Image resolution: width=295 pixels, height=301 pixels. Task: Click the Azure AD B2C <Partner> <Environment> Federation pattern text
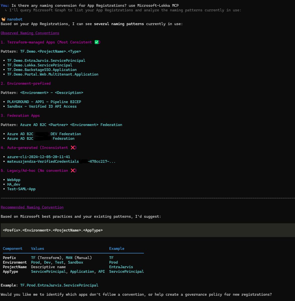pyautogui.click(x=71, y=125)
